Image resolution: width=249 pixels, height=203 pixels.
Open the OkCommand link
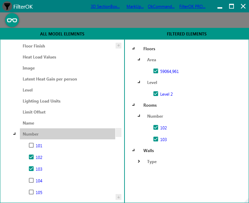[x=161, y=7]
